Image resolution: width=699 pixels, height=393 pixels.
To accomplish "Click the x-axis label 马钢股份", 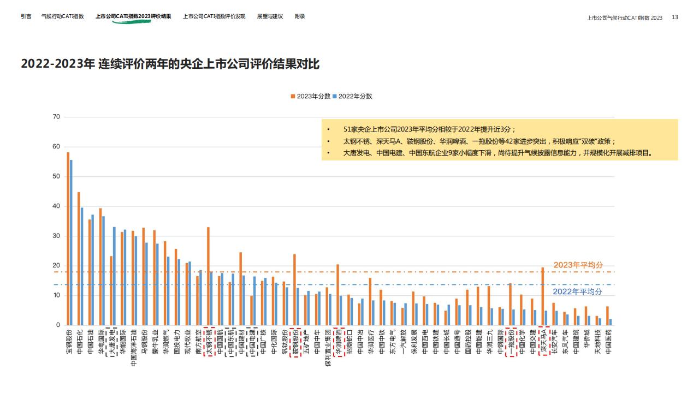I will (144, 341).
